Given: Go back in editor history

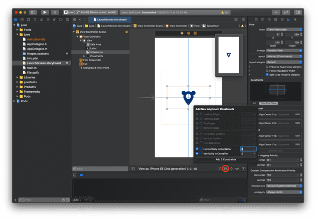Looking at the screenshot, I should click(80, 20).
